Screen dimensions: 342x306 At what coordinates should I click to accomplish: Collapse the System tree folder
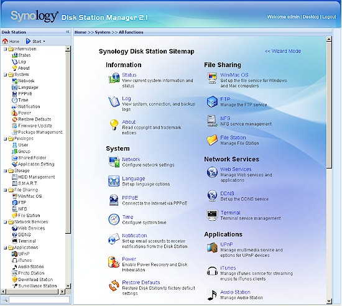coord(5,75)
